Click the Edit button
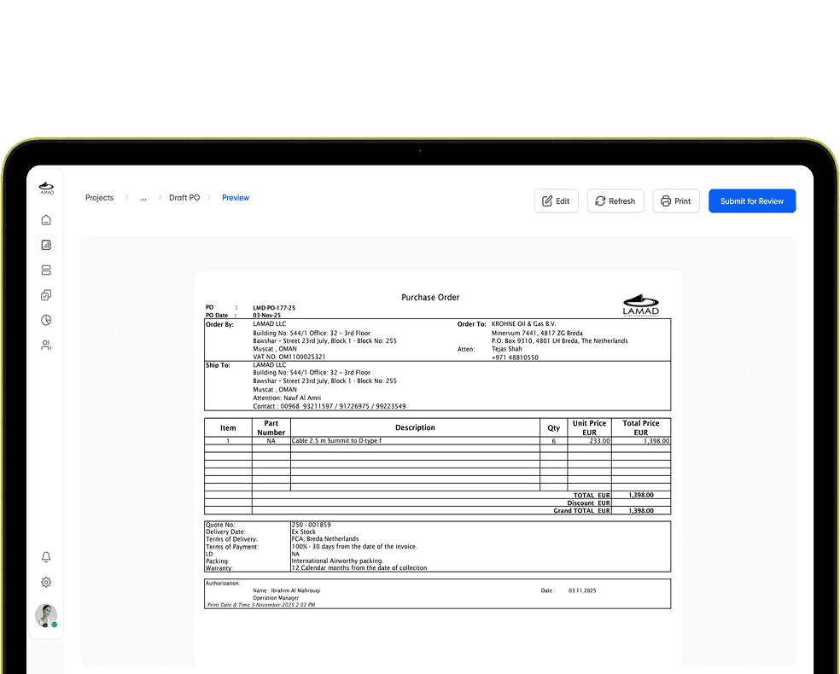 [556, 201]
